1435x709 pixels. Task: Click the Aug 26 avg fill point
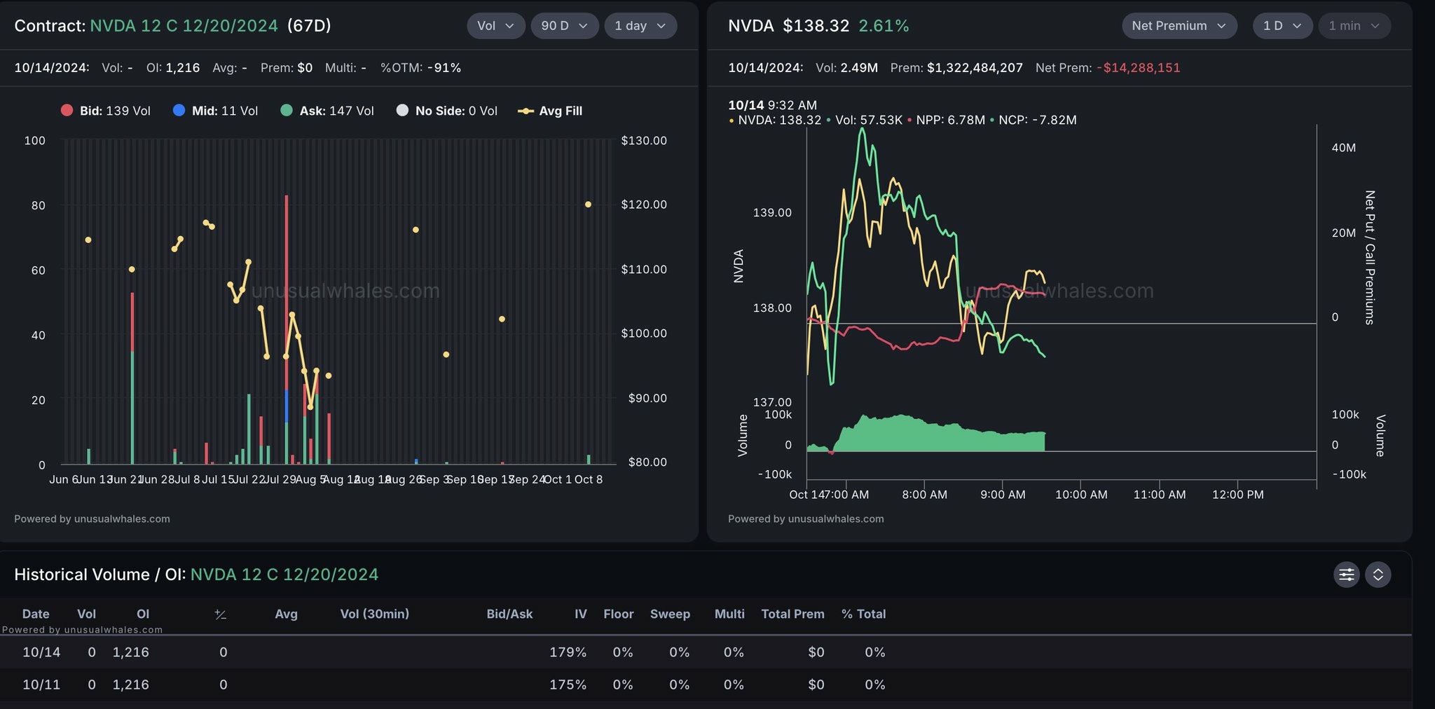pos(416,230)
